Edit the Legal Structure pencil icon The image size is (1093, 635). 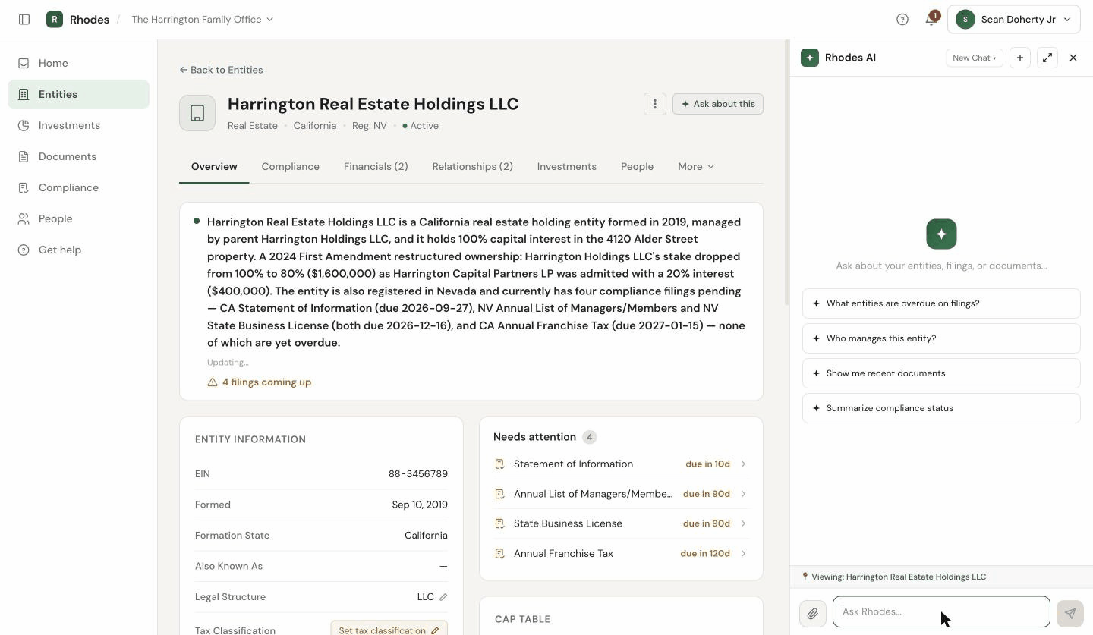pyautogui.click(x=443, y=597)
